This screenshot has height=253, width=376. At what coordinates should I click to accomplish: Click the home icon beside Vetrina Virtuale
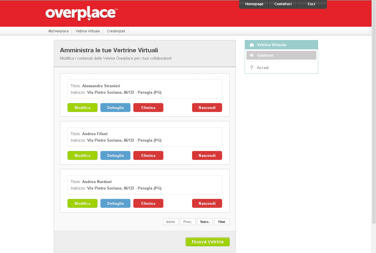[x=252, y=45]
